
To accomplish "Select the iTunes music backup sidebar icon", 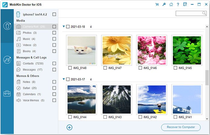I will click(7, 60).
